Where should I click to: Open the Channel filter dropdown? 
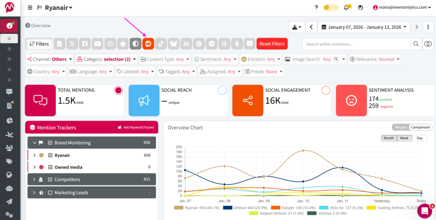[49, 59]
